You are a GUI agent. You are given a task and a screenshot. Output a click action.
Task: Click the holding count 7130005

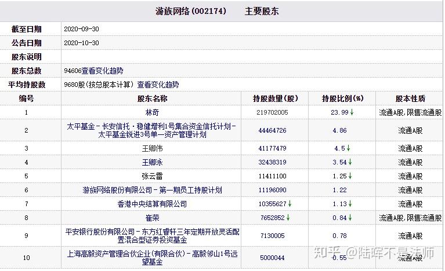[272, 236]
